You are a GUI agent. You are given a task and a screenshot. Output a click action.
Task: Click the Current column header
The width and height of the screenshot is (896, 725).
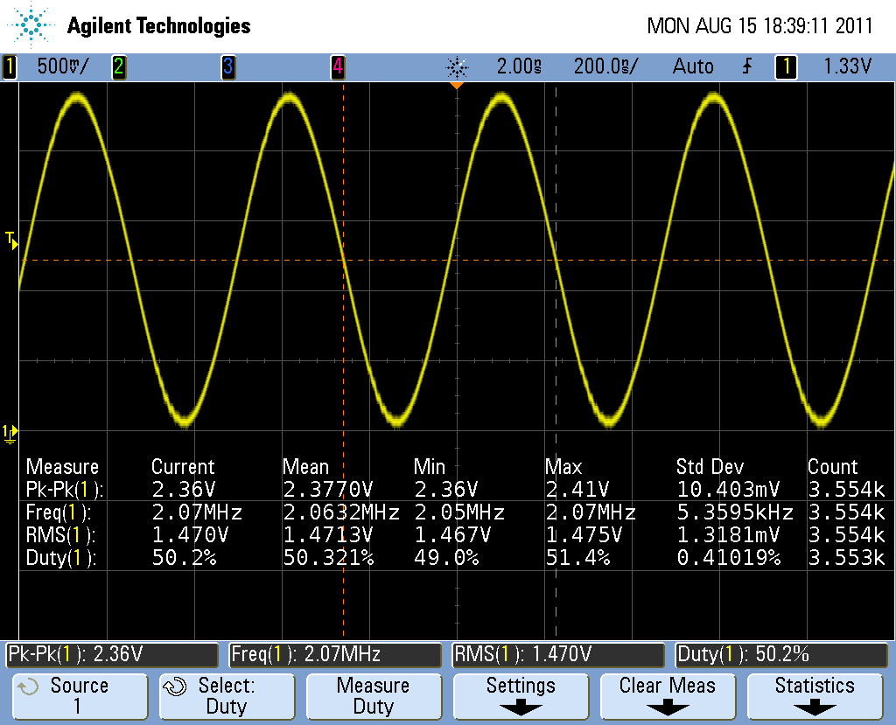click(x=183, y=467)
